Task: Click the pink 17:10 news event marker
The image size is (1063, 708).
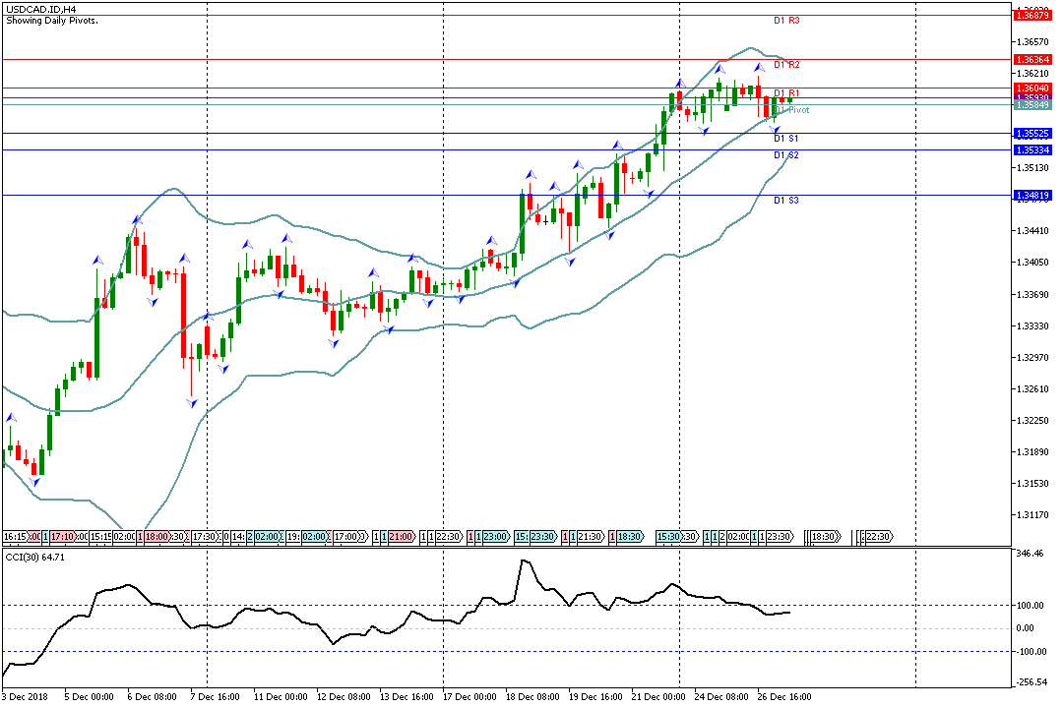Action: point(62,537)
